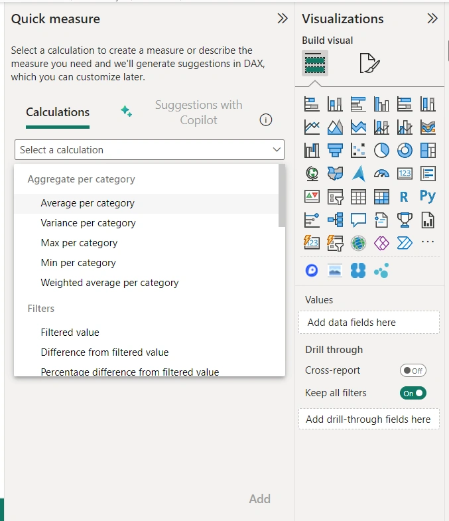Choose Average per category
The width and height of the screenshot is (449, 521).
click(146, 203)
